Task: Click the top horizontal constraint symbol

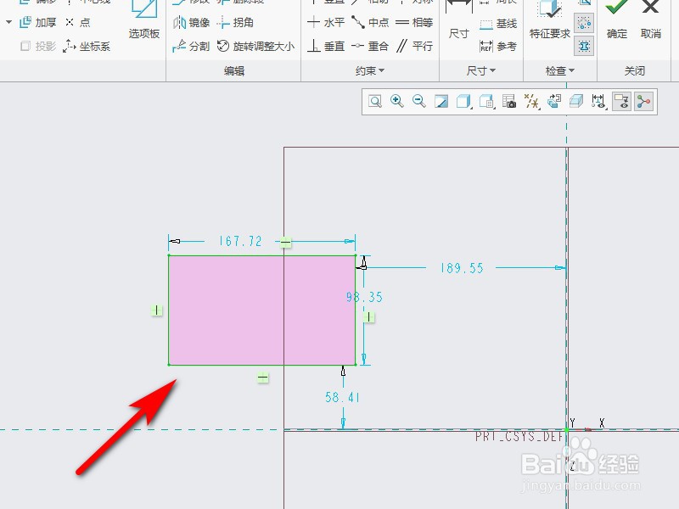Action: point(285,243)
